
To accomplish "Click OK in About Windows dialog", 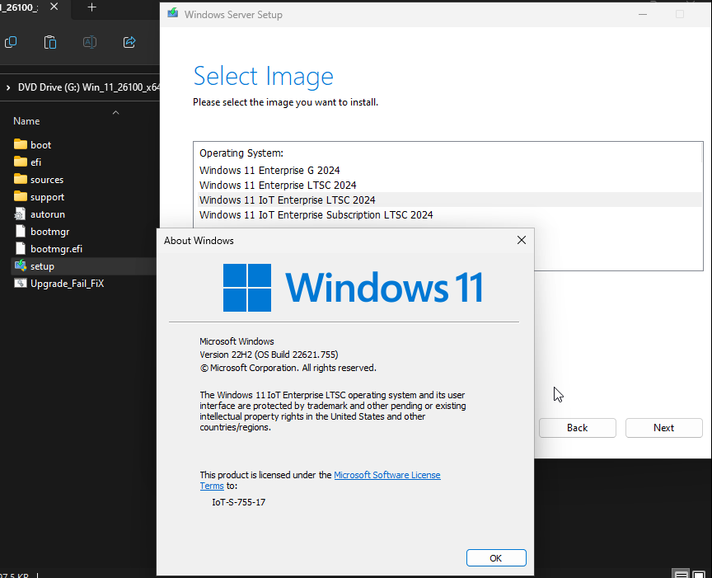I will click(496, 558).
